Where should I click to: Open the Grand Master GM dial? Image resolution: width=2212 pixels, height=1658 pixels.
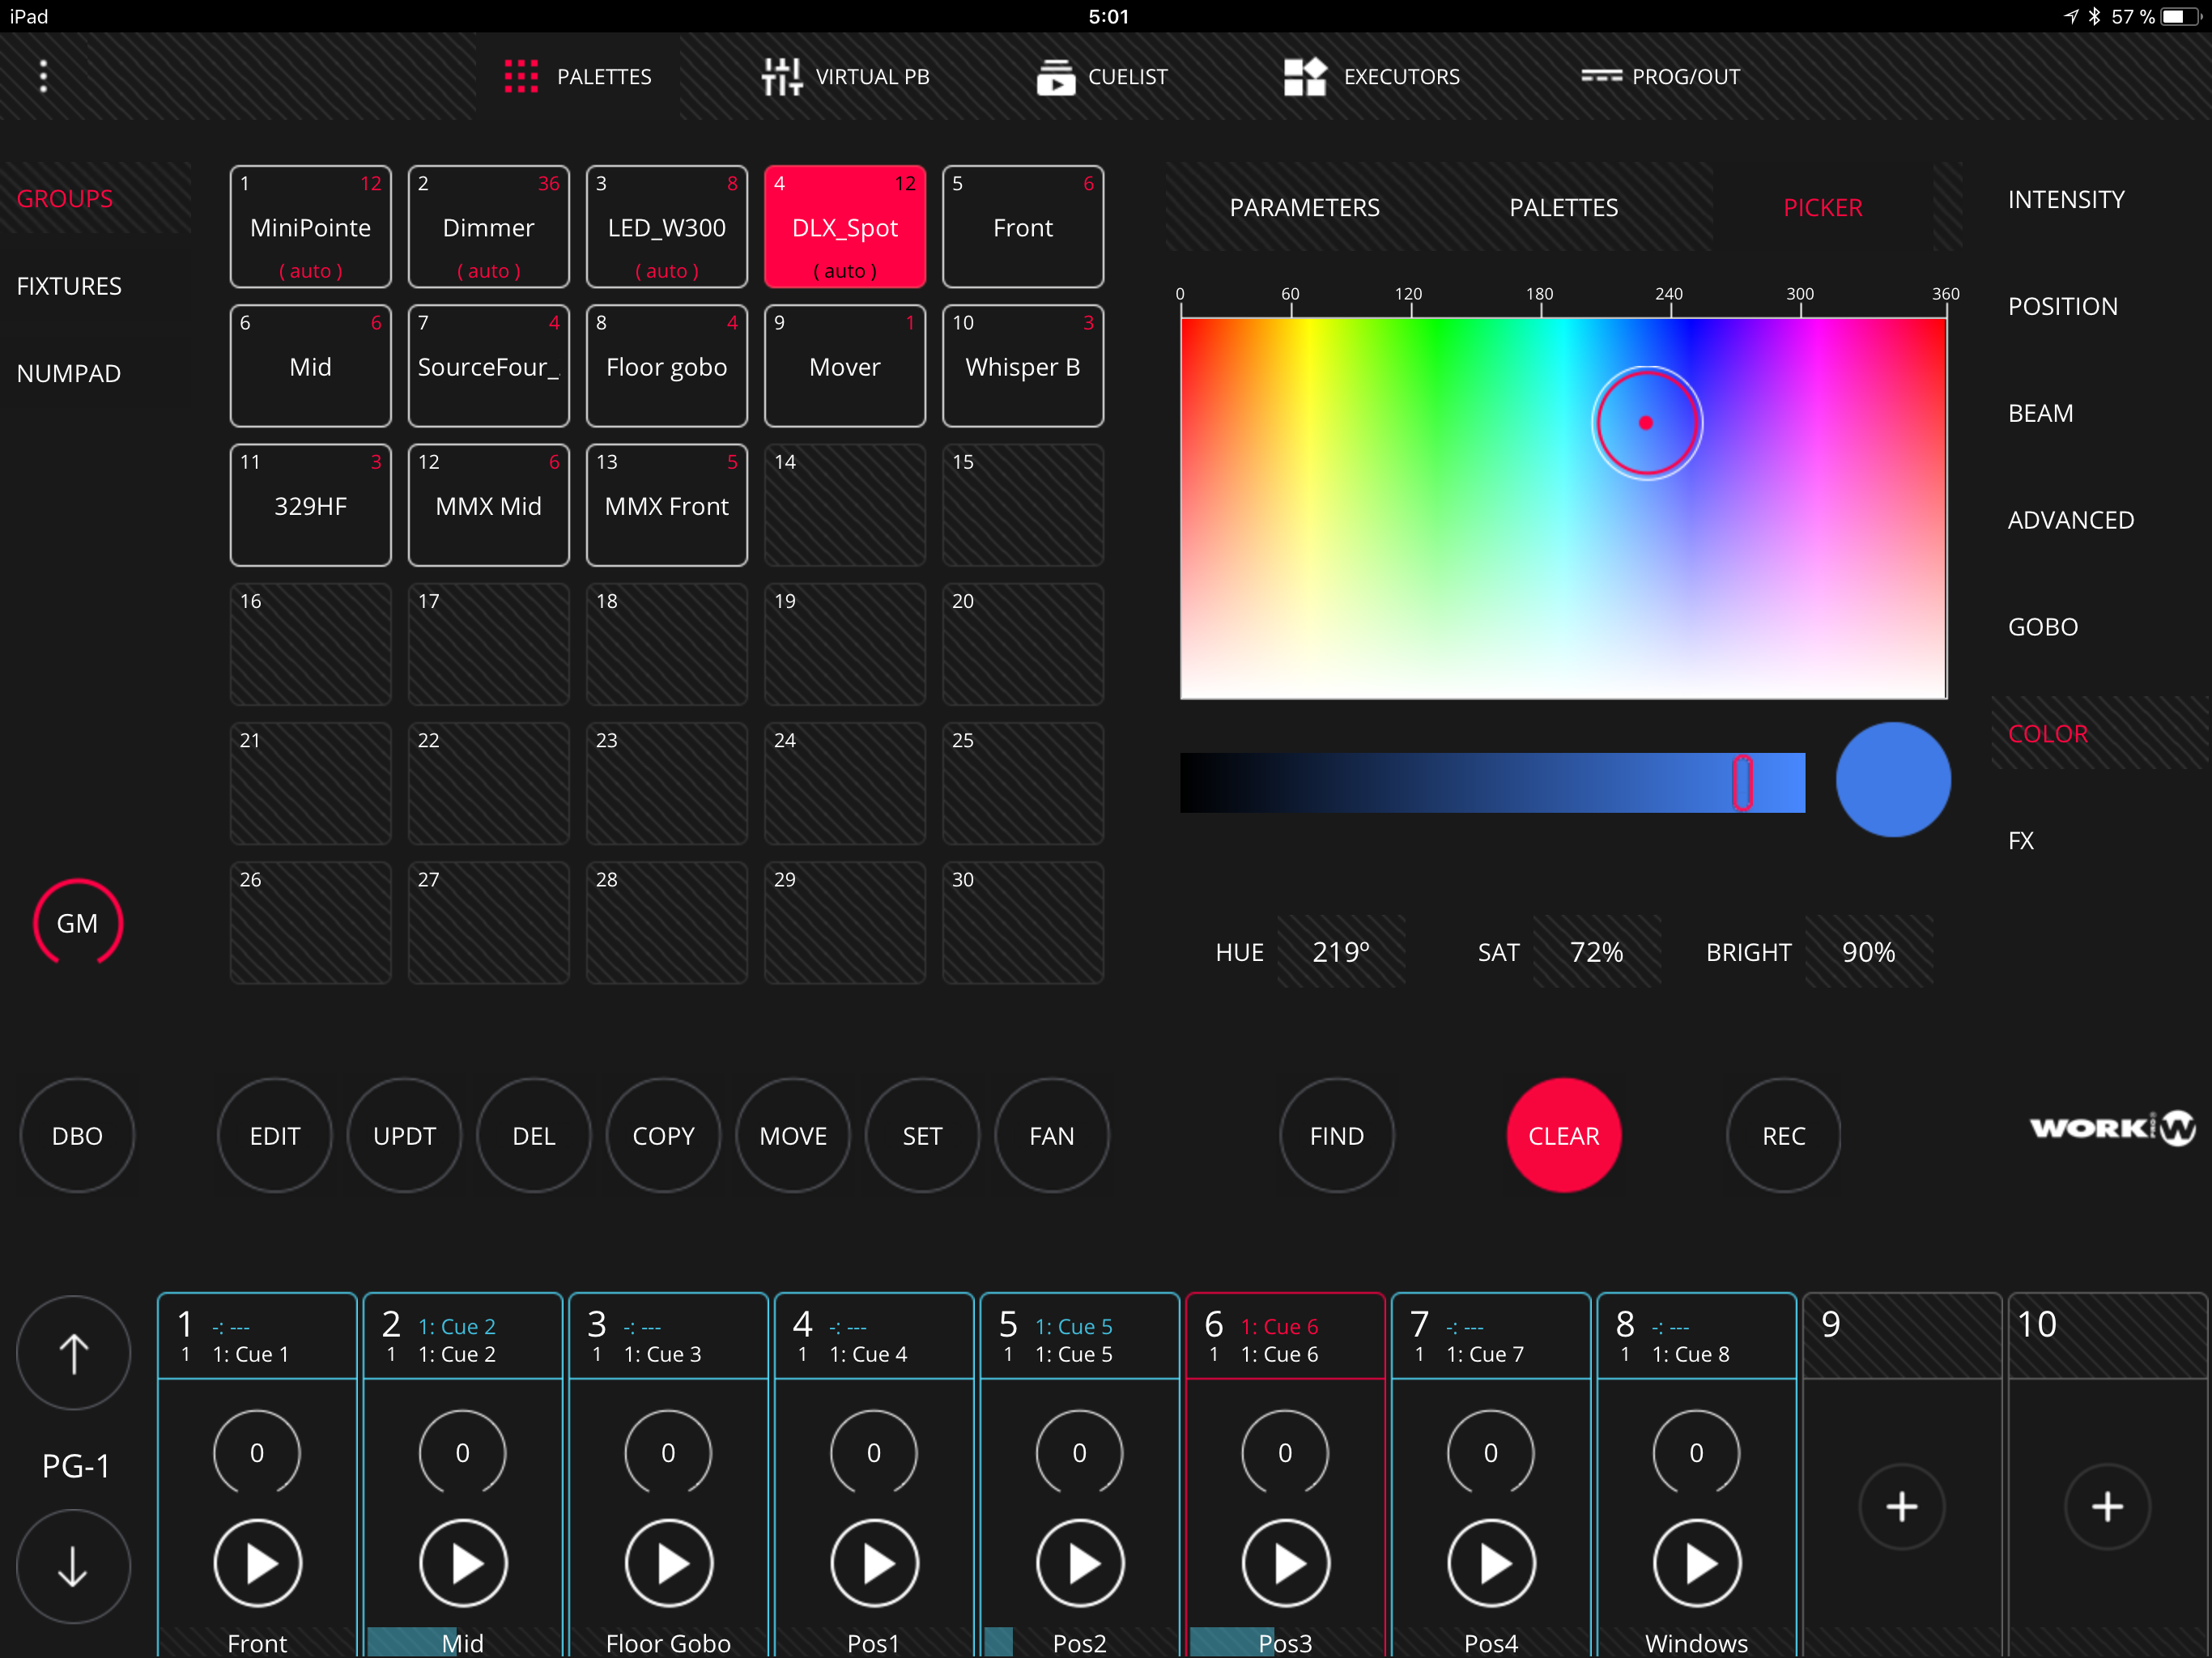pyautogui.click(x=77, y=922)
